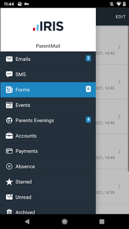Open the 14:39 form via its chevron
Screen dimensions: 129x229
119,186
